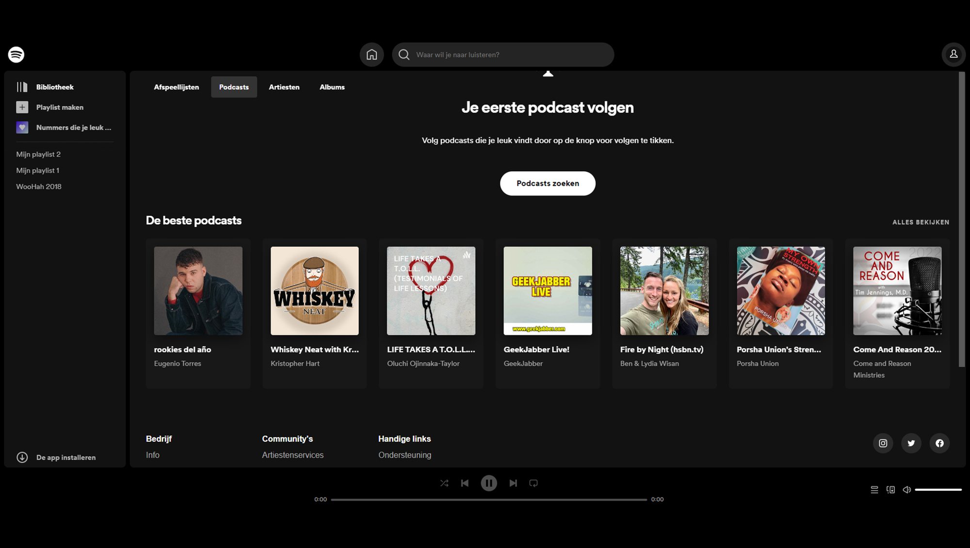Click ALLES BEKIJKEN link
The image size is (970, 548).
click(x=921, y=222)
